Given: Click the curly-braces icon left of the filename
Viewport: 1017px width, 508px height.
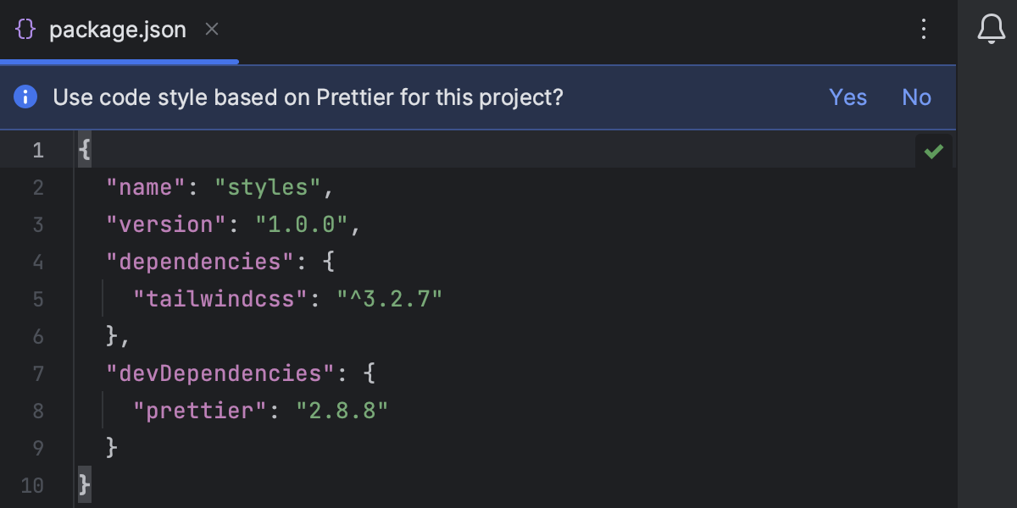Looking at the screenshot, I should pos(26,30).
